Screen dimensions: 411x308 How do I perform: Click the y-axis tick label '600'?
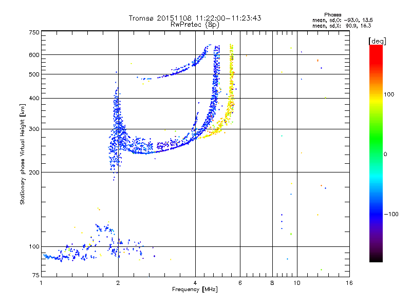pos(34,55)
